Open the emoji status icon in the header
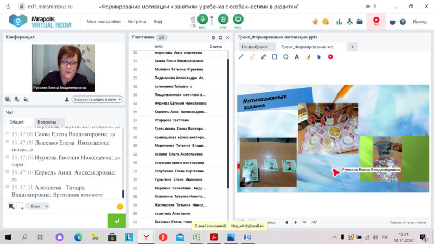The width and height of the screenshot is (434, 244). 325,22
